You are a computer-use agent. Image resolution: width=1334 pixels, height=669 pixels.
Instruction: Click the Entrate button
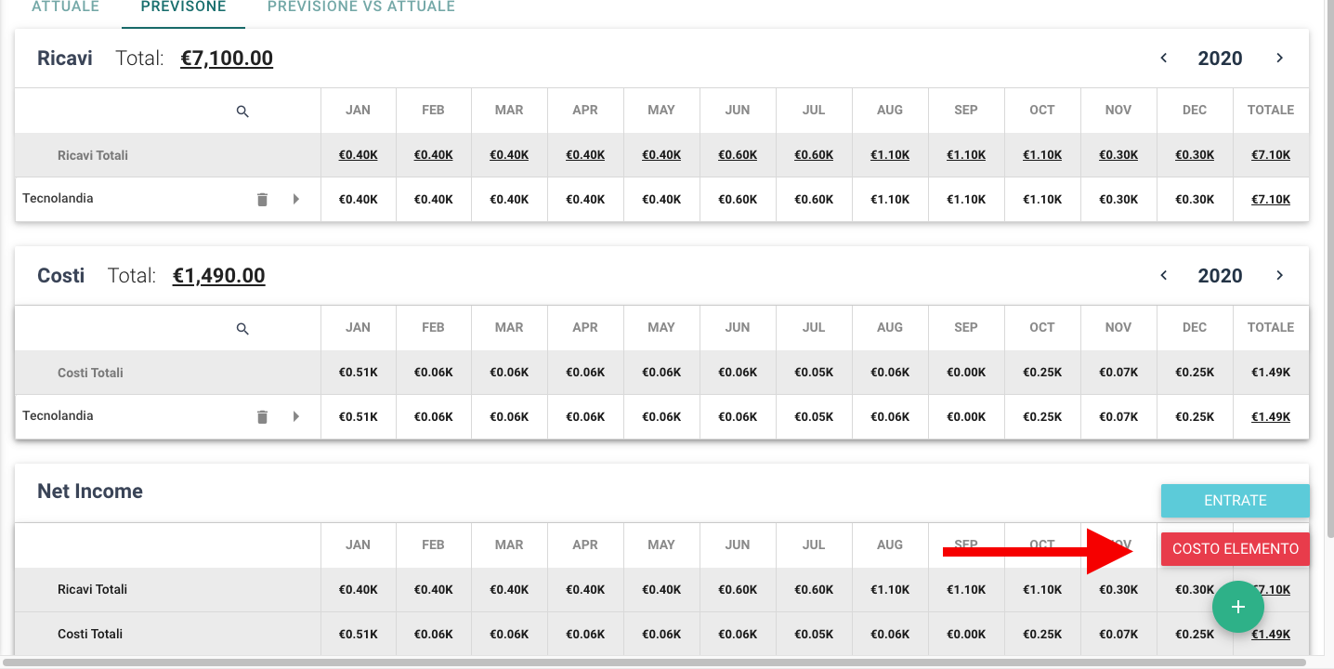click(1235, 501)
